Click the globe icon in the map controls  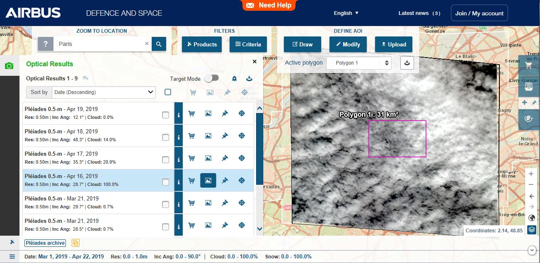(532, 218)
